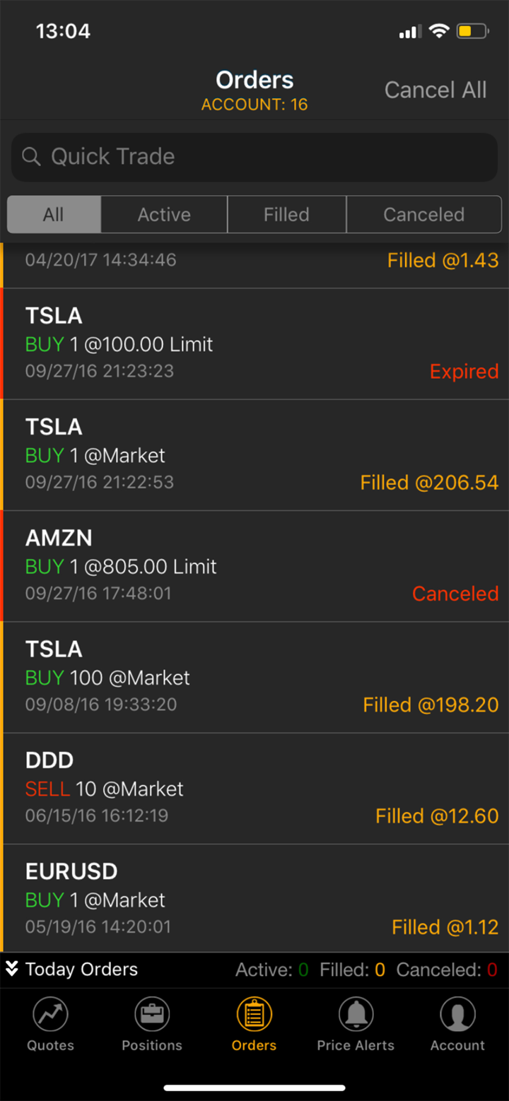This screenshot has height=1101, width=509.
Task: Expand the Today Orders chevron
Action: point(12,969)
